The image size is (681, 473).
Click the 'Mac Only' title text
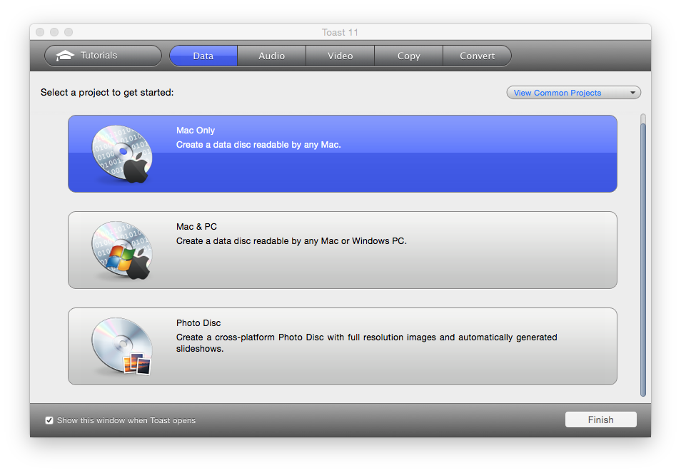196,130
